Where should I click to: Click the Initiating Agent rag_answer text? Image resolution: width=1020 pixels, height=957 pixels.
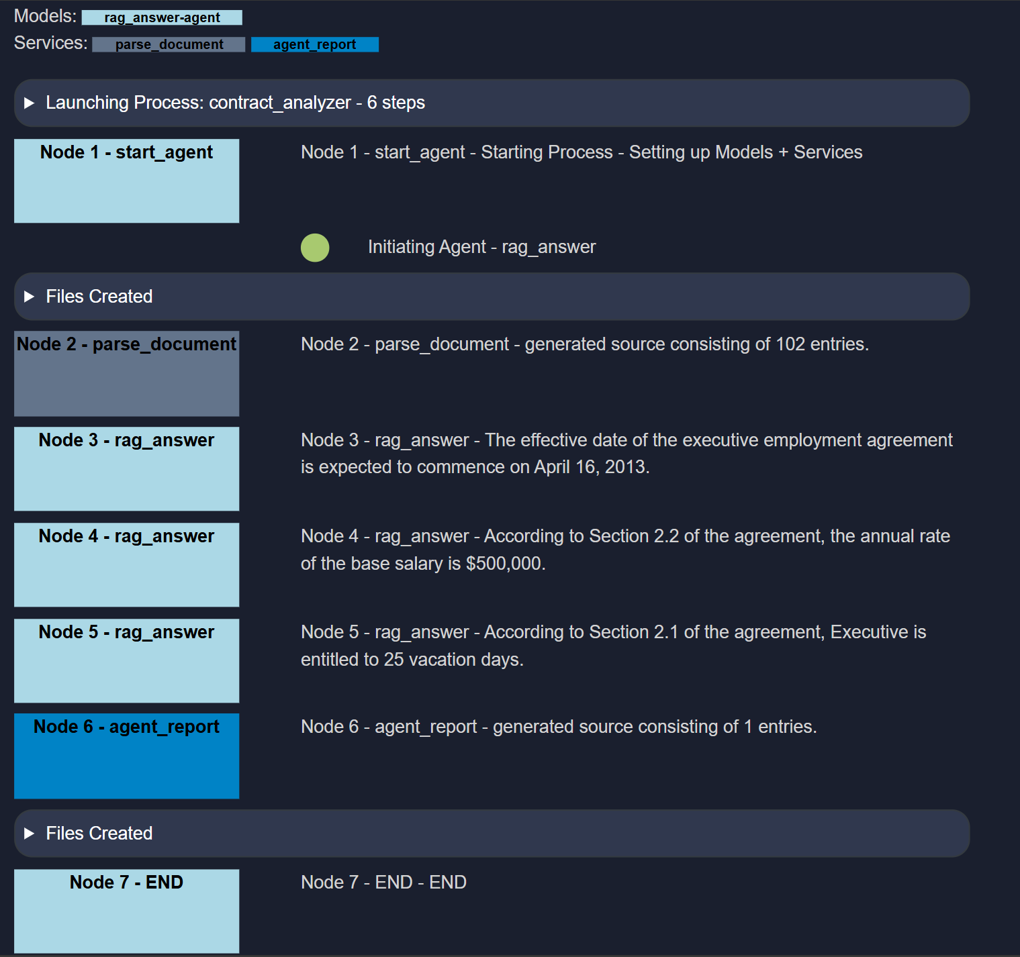pos(481,247)
